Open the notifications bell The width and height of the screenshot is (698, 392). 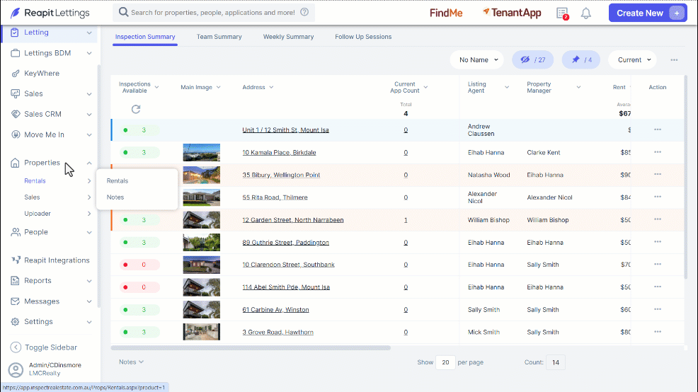(x=586, y=13)
